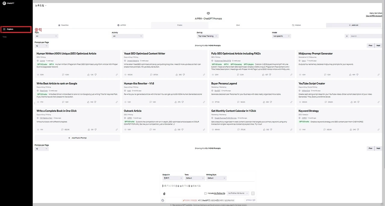Dislike the Keyword Strategy prompt
385x206 pixels.
point(358,130)
